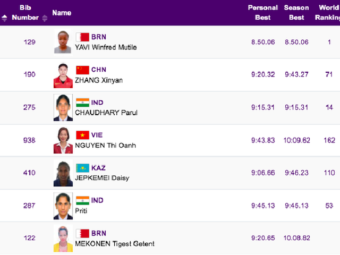Click the World Ranking column header
The image size is (340, 255).
pos(328,13)
